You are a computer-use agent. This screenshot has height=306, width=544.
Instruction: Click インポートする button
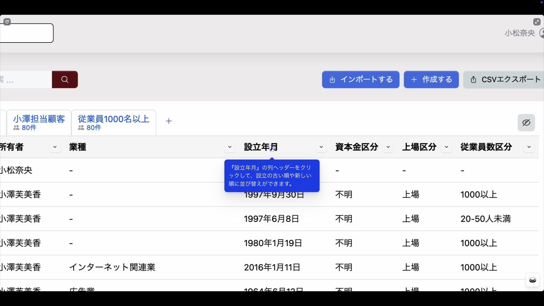coord(361,80)
